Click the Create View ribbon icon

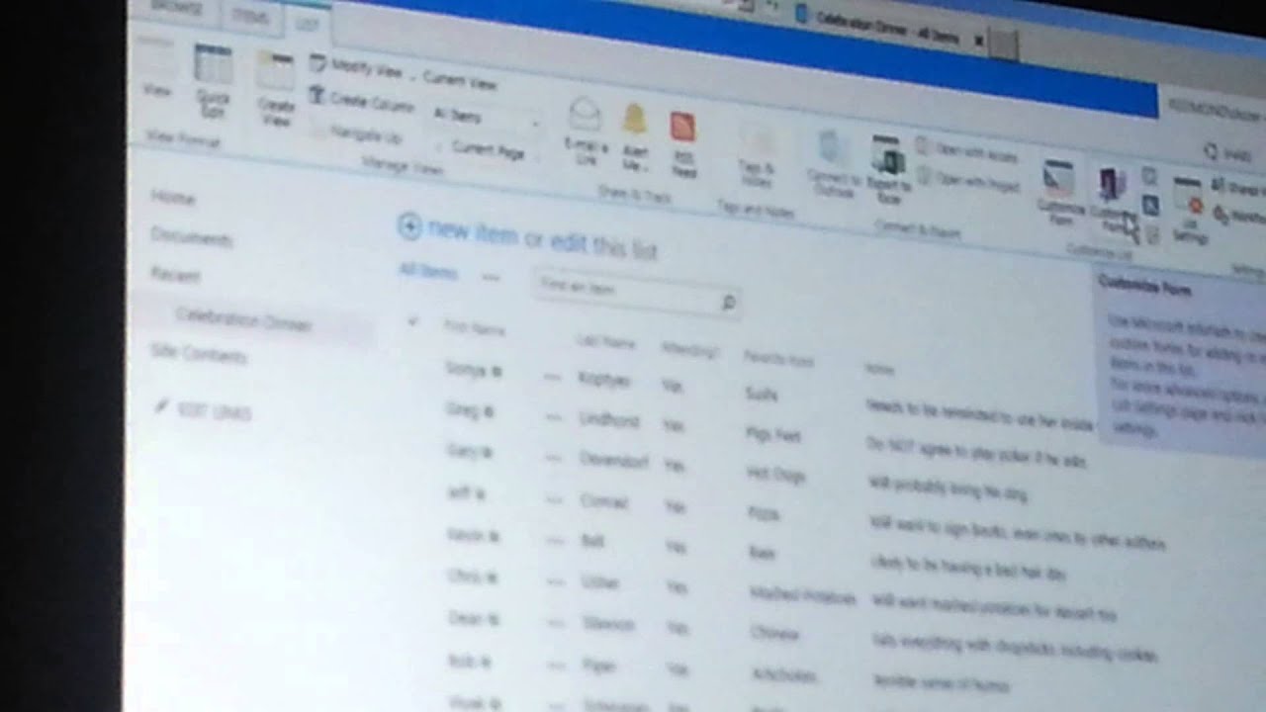point(276,89)
